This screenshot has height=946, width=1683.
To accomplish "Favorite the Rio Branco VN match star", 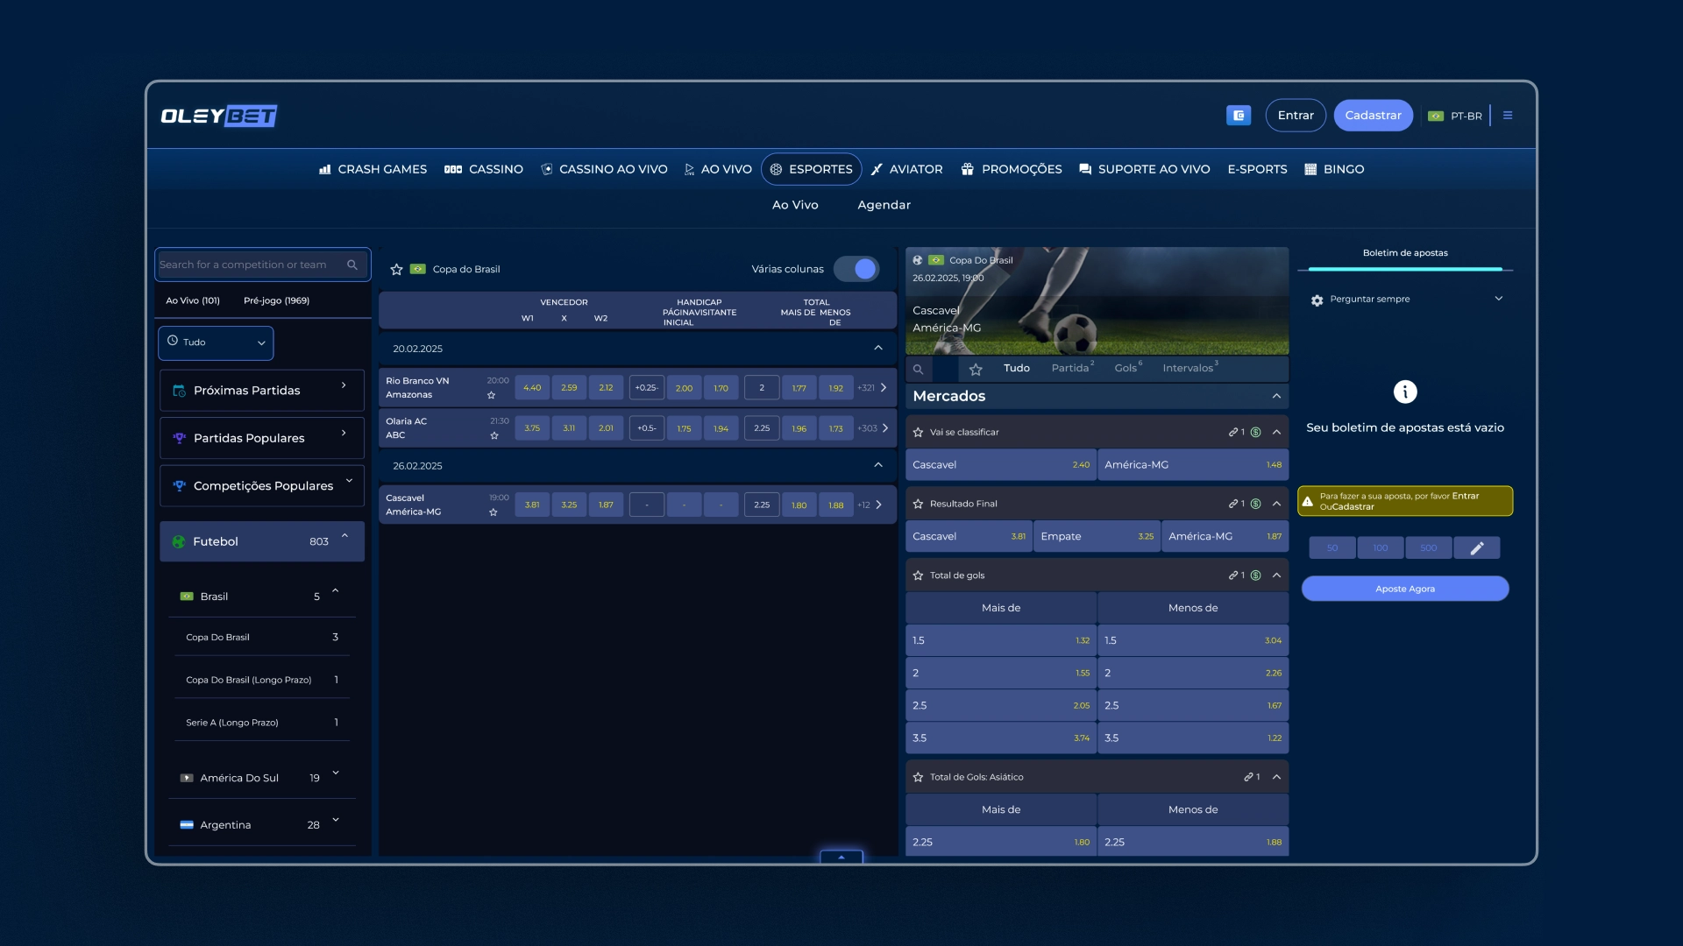I will pyautogui.click(x=491, y=395).
